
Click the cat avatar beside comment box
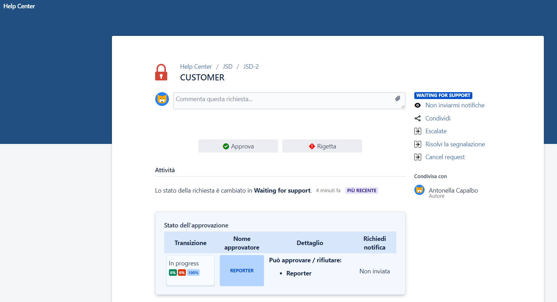pos(162,99)
